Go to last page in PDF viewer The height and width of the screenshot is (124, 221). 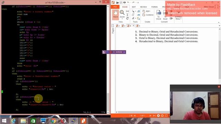click(x=154, y=116)
